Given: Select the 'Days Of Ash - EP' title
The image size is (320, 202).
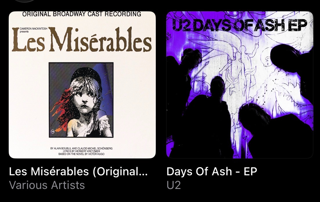Looking at the screenshot, I should point(211,171).
